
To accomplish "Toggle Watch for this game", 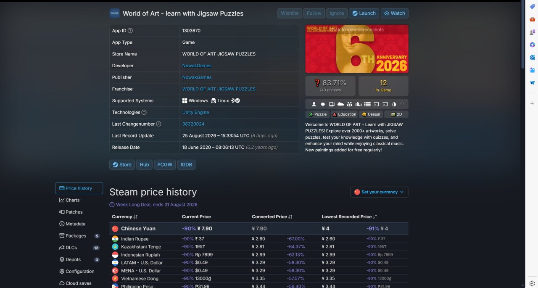I will 394,13.
